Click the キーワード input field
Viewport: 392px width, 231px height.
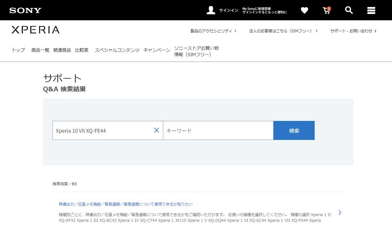218,130
